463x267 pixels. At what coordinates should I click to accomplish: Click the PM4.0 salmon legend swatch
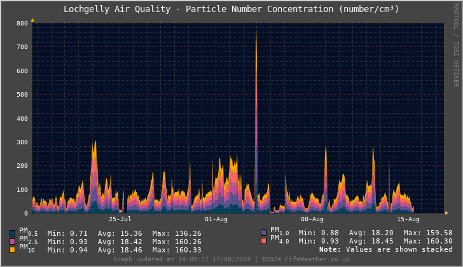[x=264, y=241]
